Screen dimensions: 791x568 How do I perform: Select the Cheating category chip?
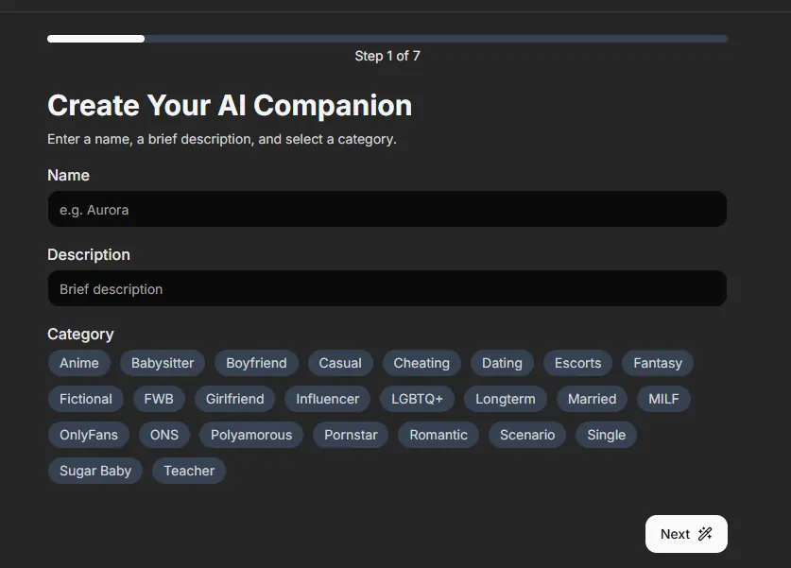point(421,363)
